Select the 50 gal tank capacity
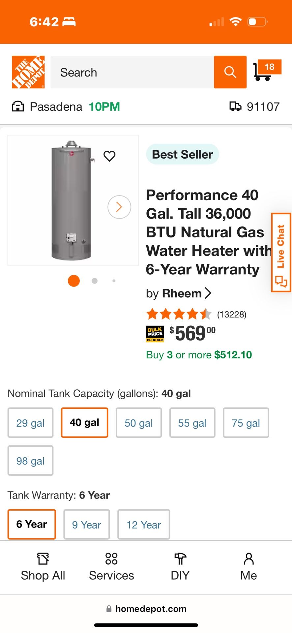The image size is (292, 633). coord(138,423)
